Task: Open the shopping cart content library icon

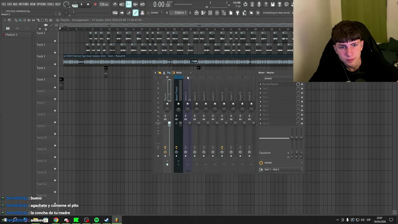Action: tap(258, 13)
